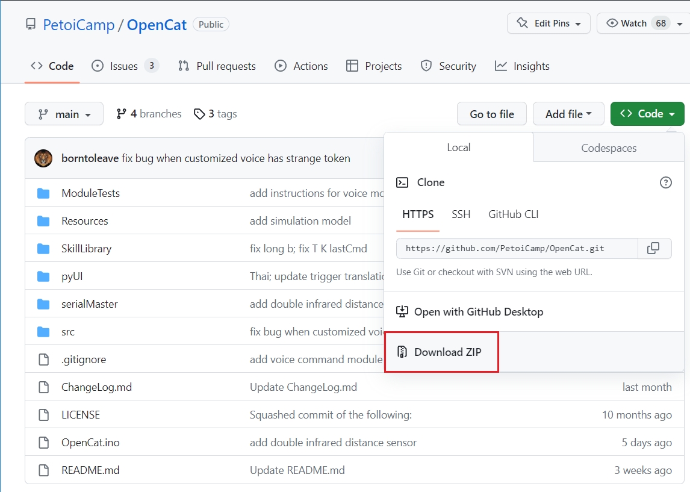
Task: Click the Edit Pins button
Action: pyautogui.click(x=548, y=23)
